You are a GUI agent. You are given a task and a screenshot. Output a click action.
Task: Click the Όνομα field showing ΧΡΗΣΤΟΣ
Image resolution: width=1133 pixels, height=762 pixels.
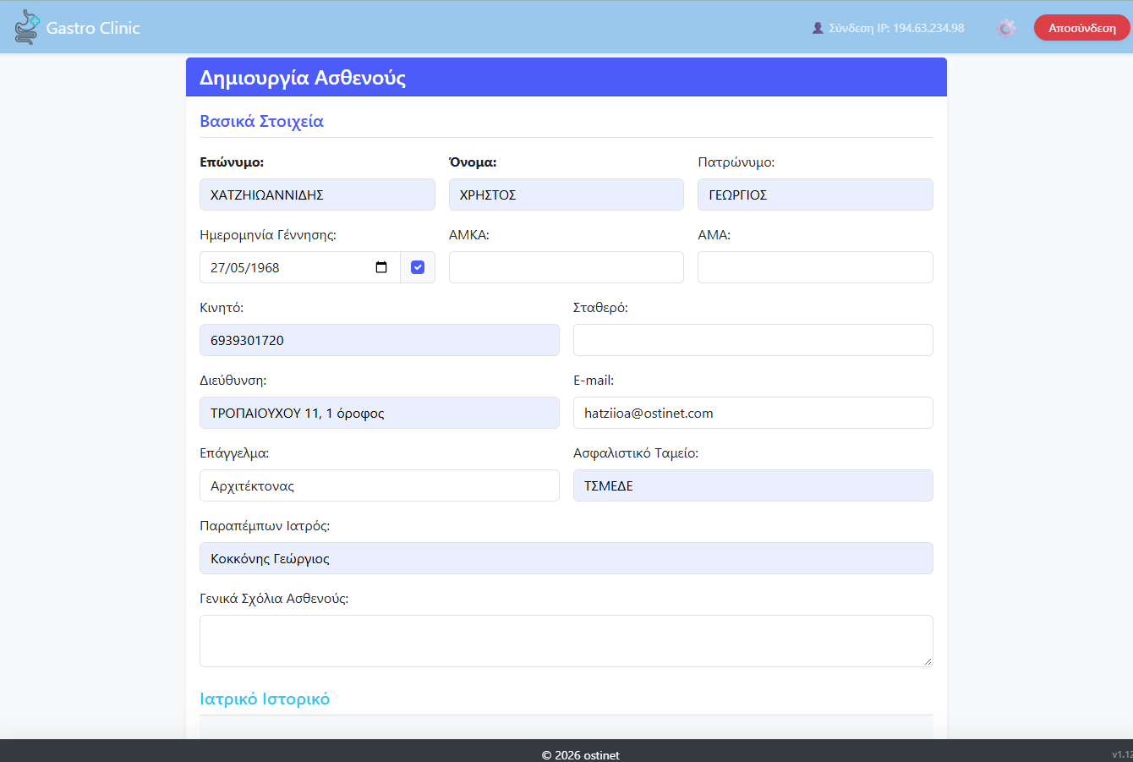pyautogui.click(x=566, y=195)
